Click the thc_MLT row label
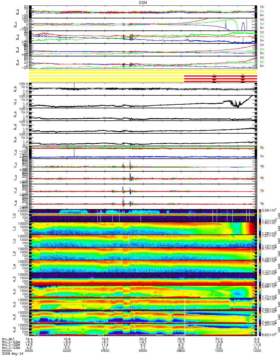280x362 pixels. 8,339
